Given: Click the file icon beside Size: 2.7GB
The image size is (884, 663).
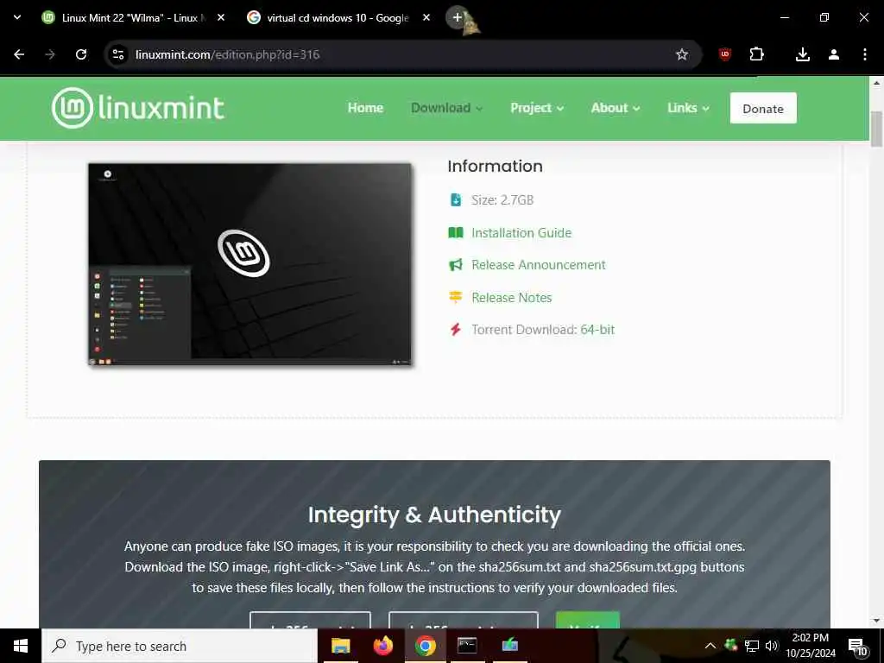Looking at the screenshot, I should (x=456, y=199).
